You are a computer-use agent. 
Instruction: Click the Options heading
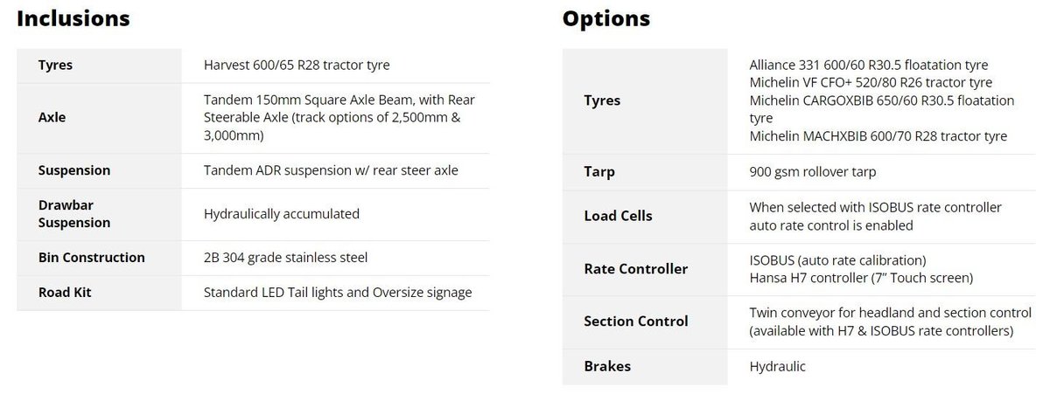click(x=606, y=18)
